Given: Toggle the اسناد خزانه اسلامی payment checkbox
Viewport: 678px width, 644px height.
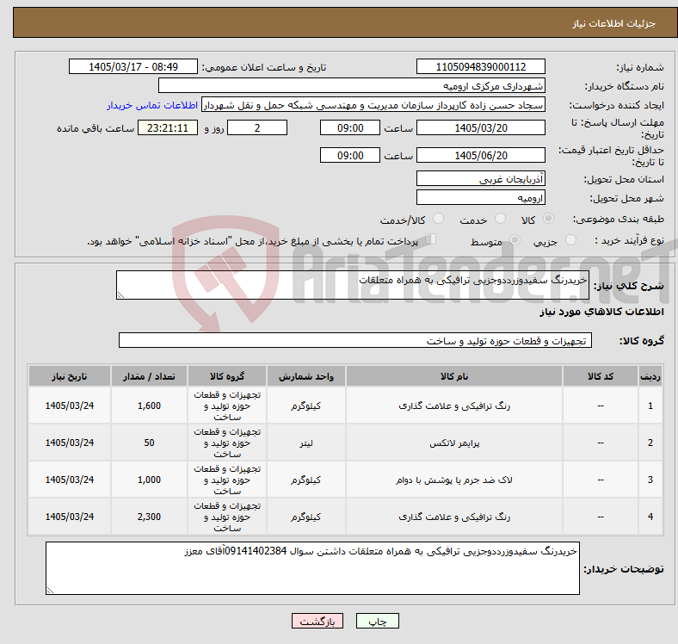Looking at the screenshot, I should click(431, 238).
